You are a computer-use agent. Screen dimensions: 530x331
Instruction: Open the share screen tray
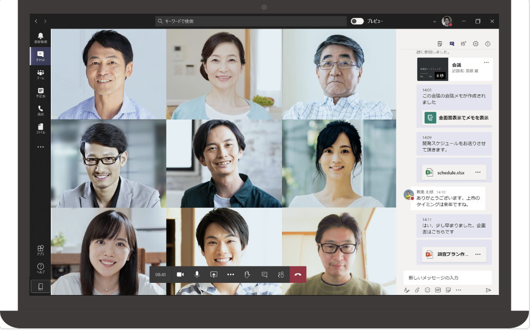(214, 274)
